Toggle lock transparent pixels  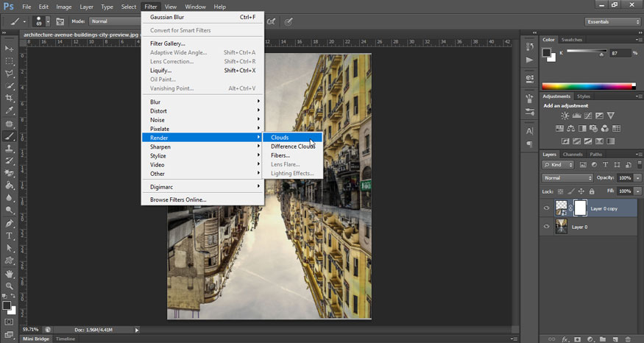(560, 191)
